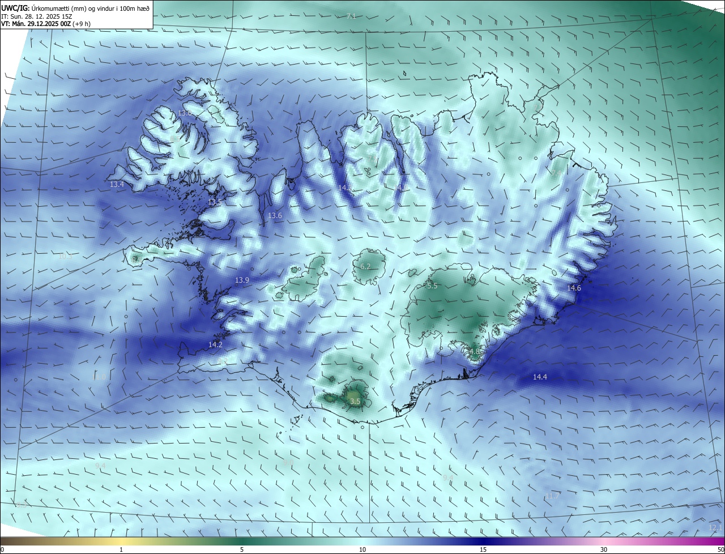
Task: Click the color scale tick label 50
Action: click(x=720, y=549)
